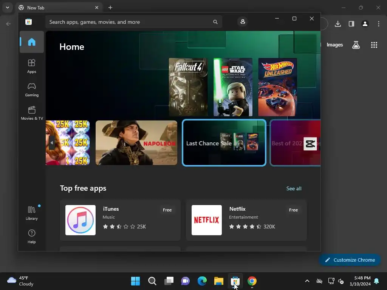The width and height of the screenshot is (387, 290).
Task: Click the carousel previous arrow
Action: click(x=51, y=143)
